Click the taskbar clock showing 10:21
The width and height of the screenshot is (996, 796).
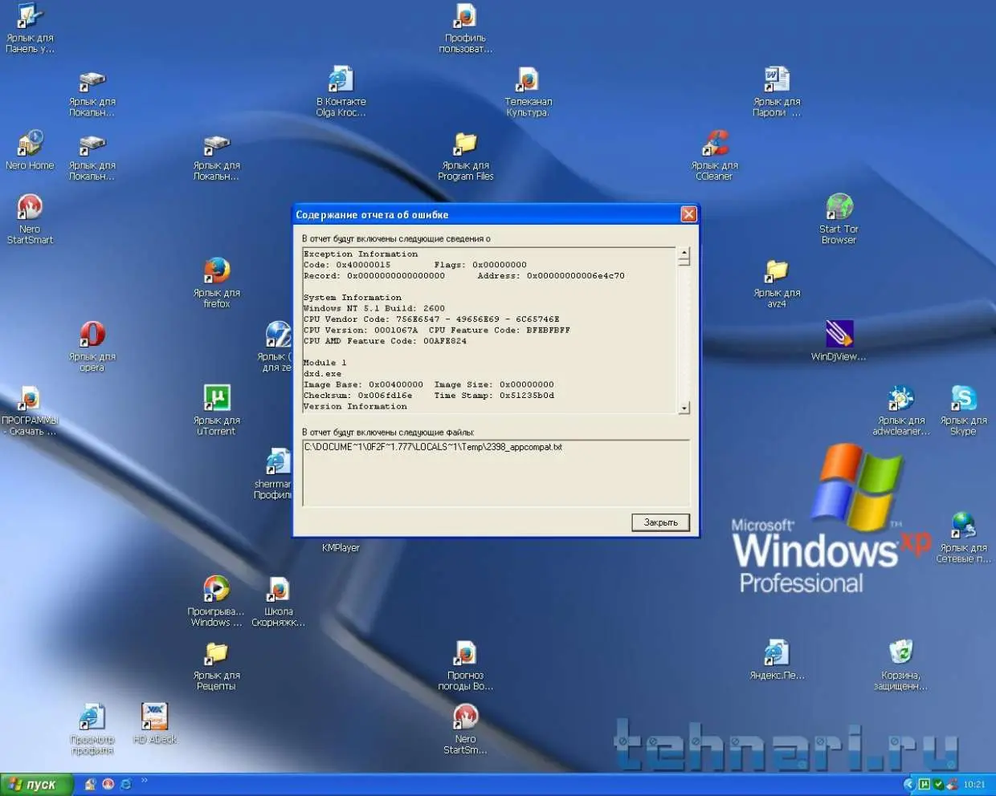[x=974, y=785]
